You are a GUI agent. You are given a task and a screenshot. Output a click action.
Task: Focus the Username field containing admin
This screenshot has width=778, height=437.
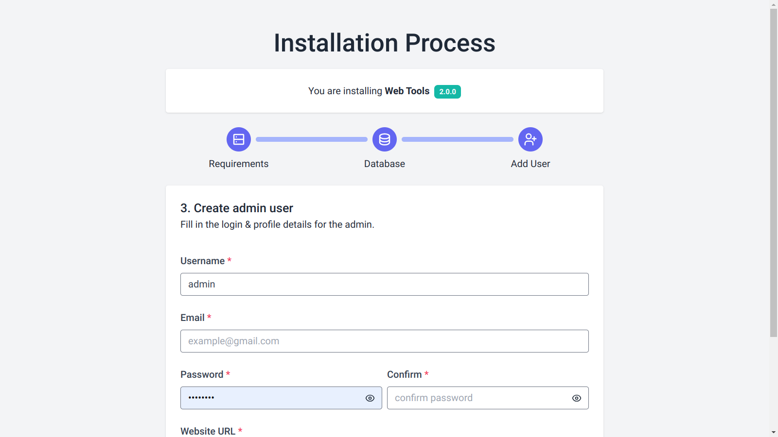pyautogui.click(x=384, y=284)
